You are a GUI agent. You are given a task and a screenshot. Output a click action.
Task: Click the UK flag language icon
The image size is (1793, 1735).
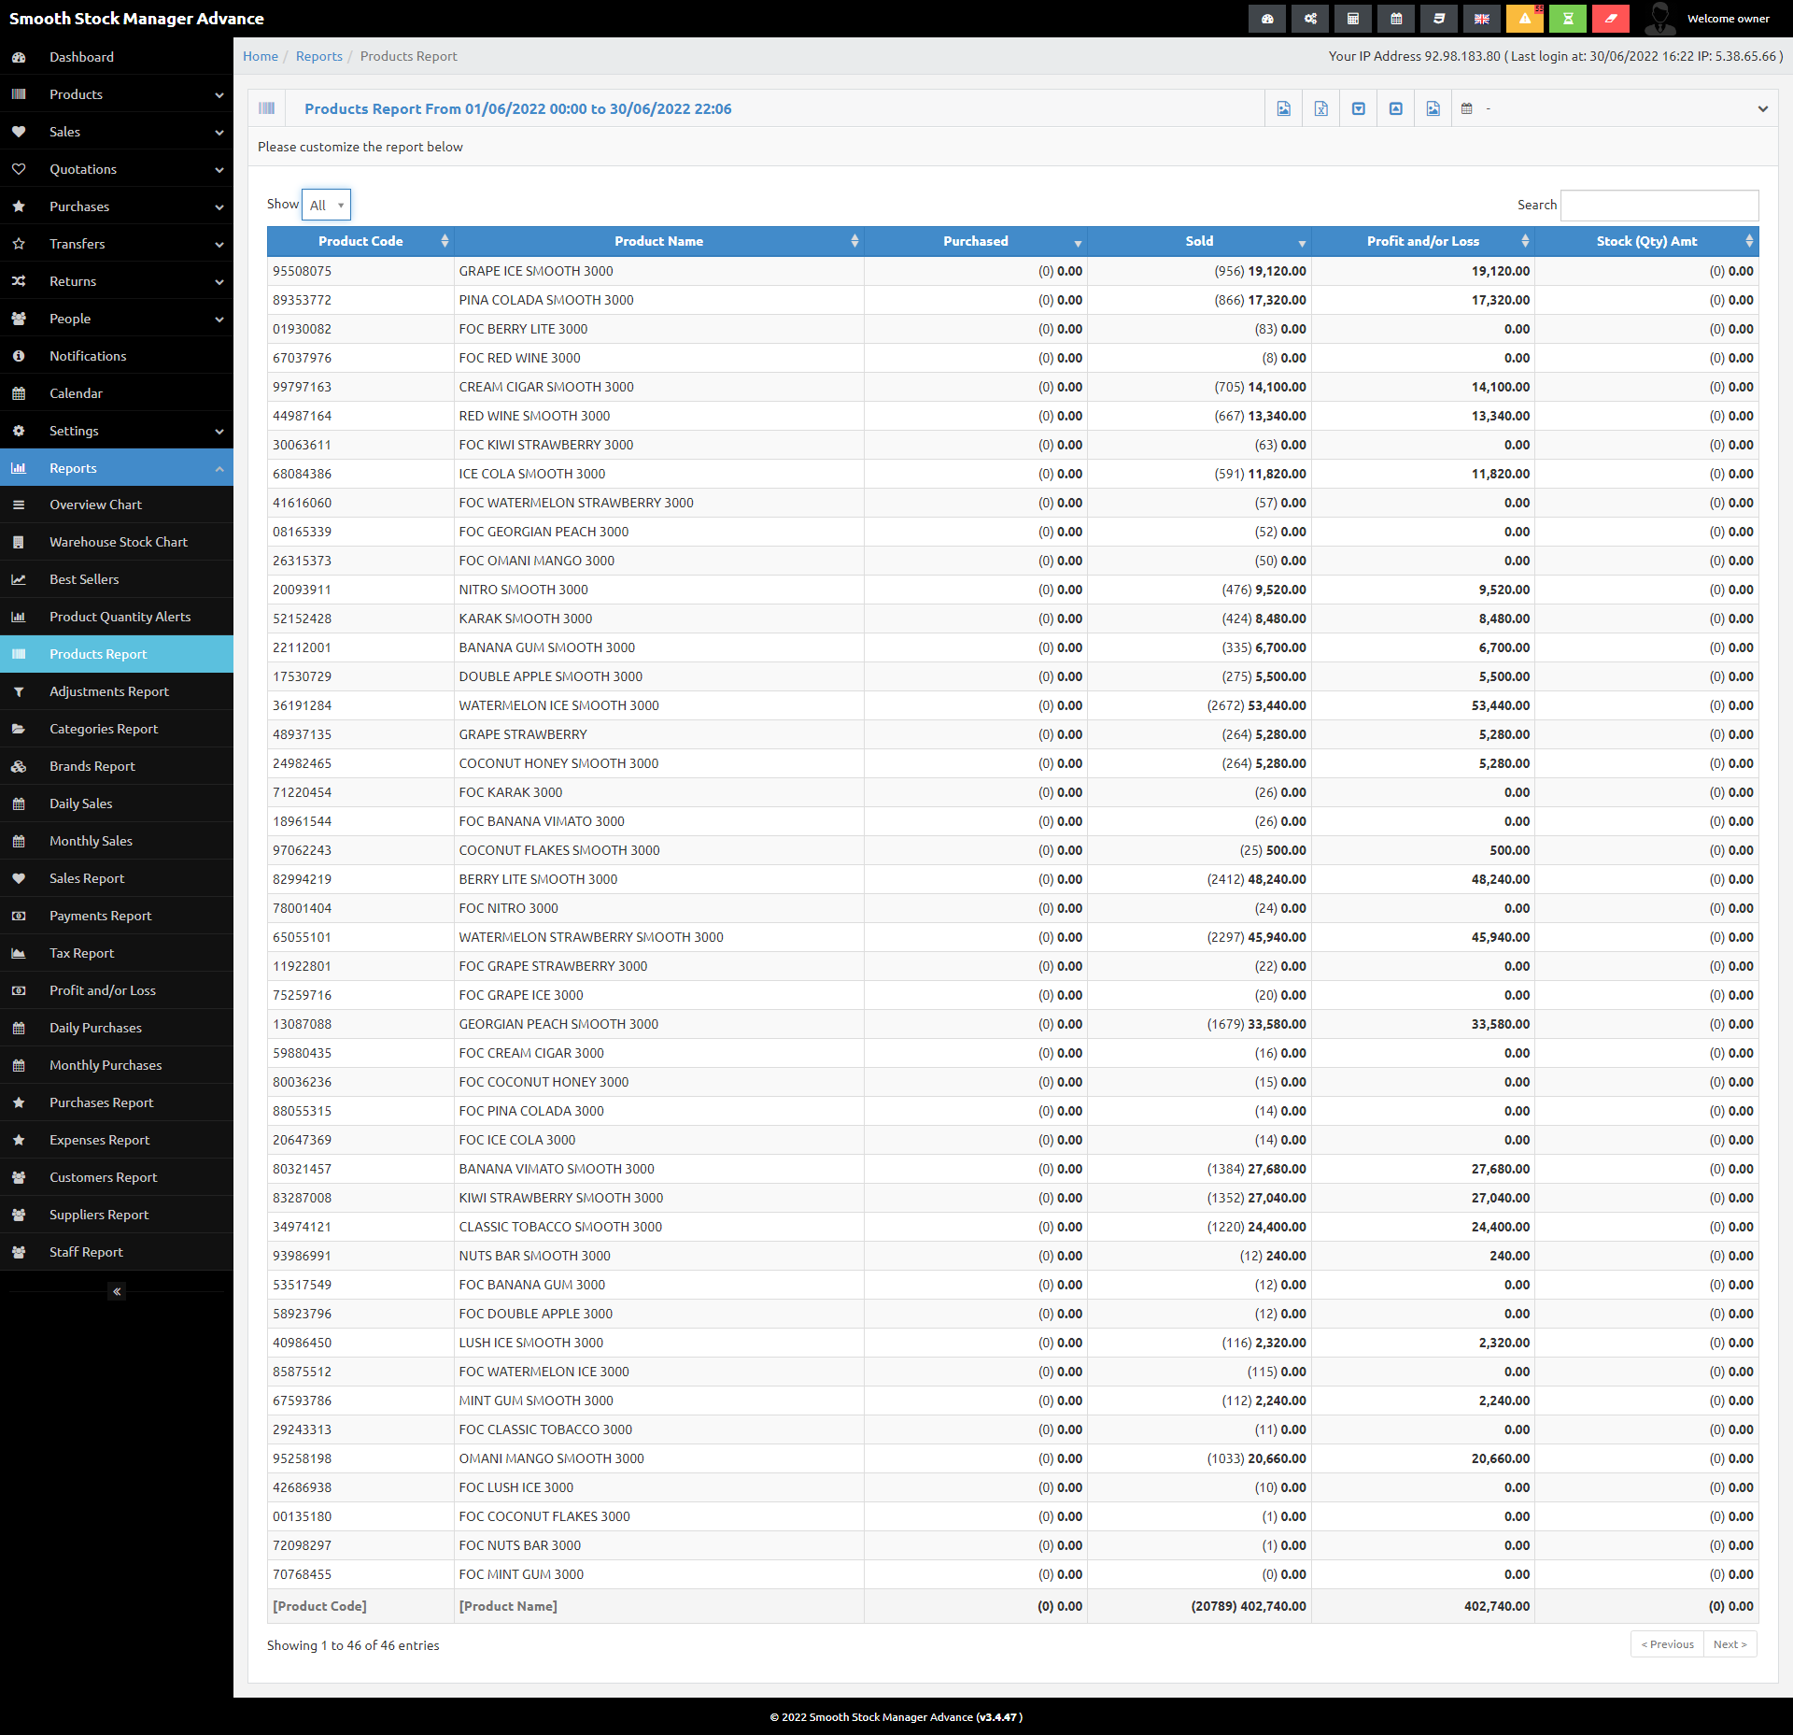pyautogui.click(x=1482, y=19)
